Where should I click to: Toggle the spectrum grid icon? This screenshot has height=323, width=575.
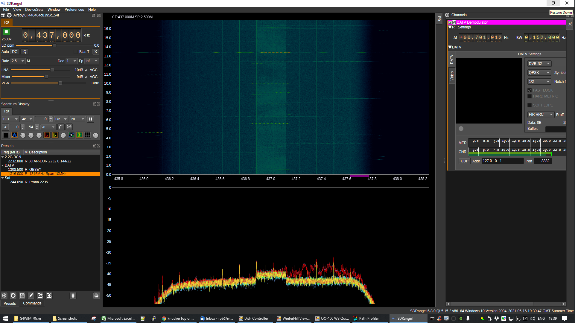pos(87,135)
